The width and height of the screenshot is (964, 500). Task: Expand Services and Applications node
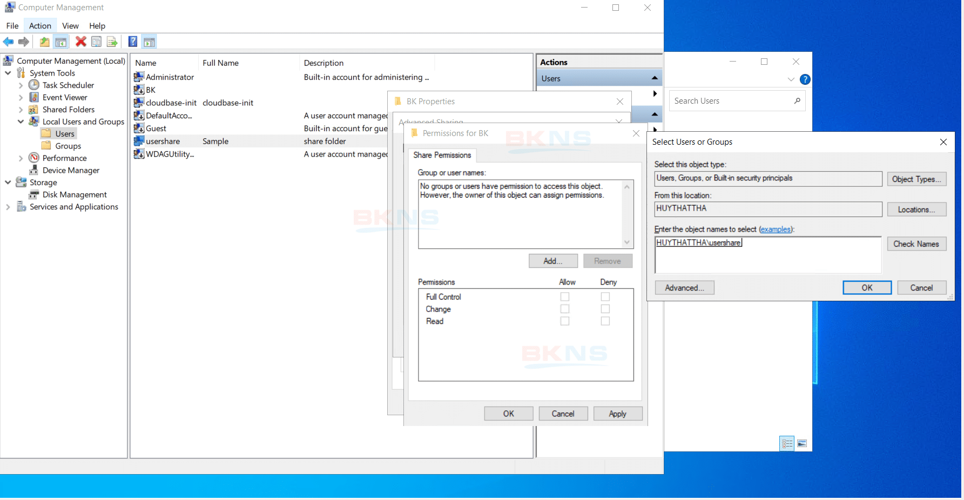point(8,207)
